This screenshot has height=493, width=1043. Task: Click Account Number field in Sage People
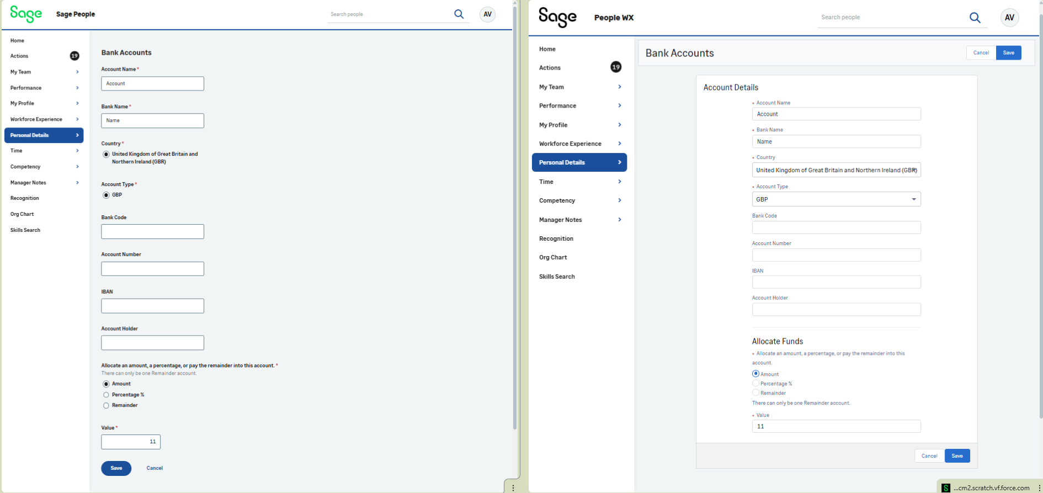(152, 269)
